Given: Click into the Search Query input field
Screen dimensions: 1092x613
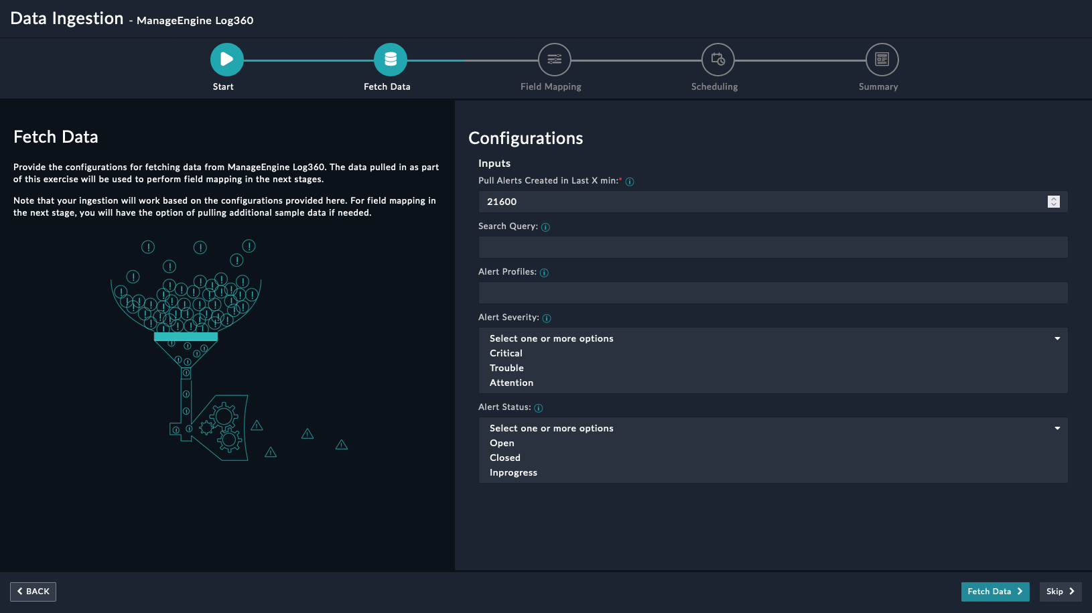Looking at the screenshot, I should (x=772, y=247).
